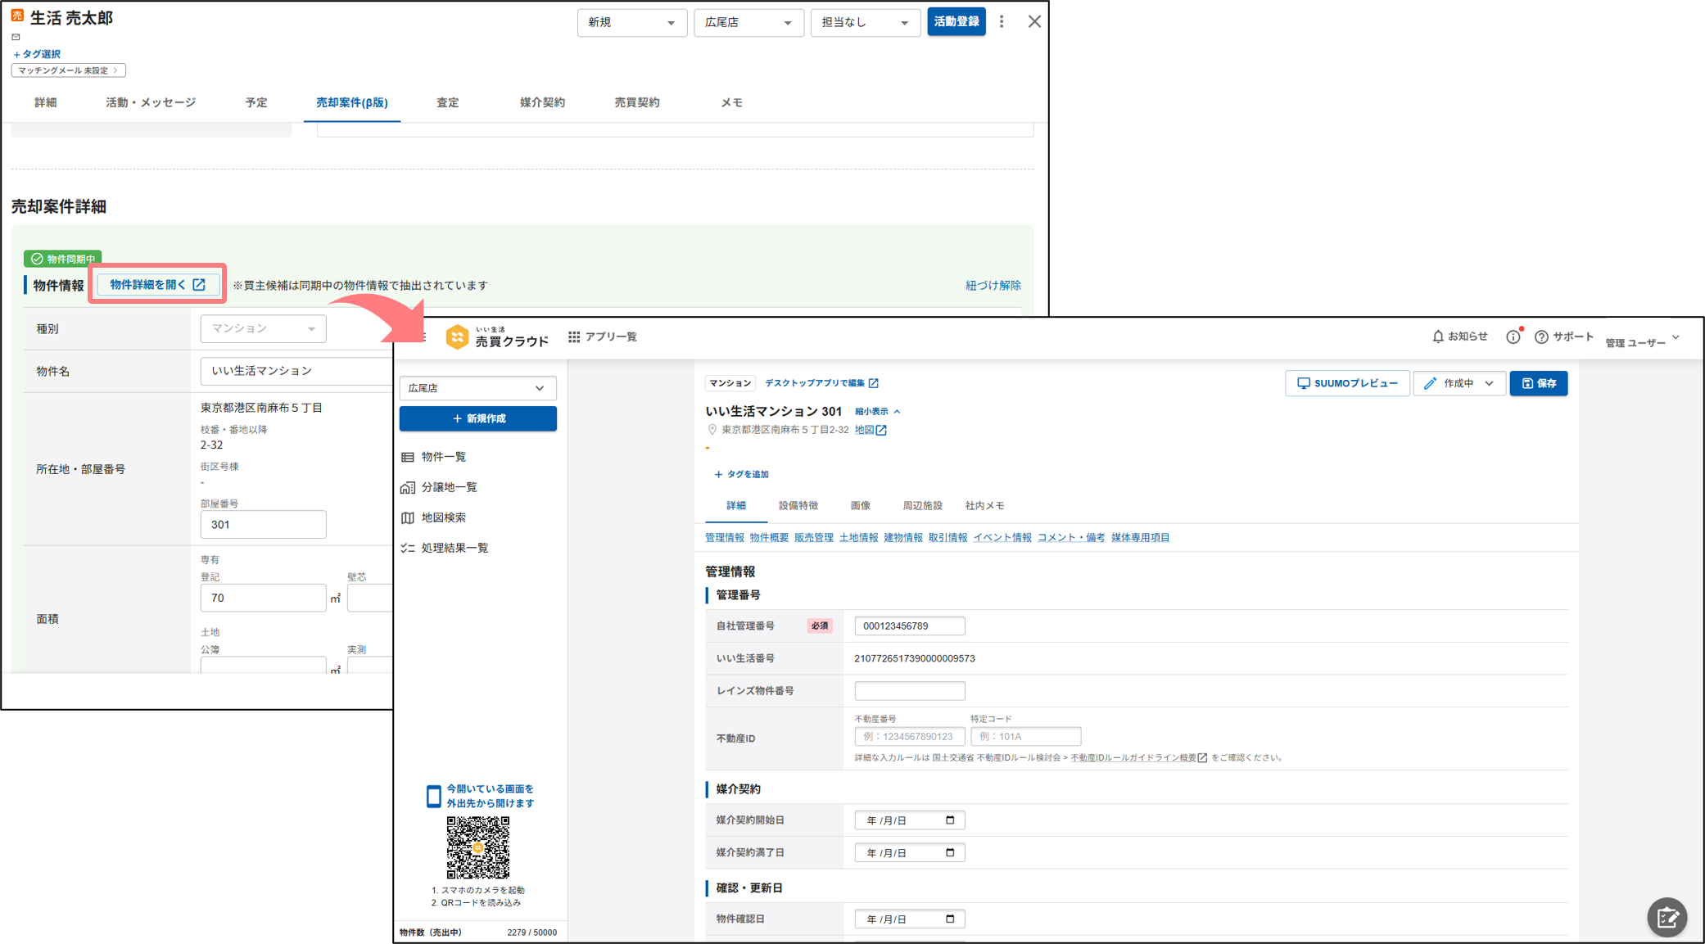Expand the 管理ユーザー account menu
This screenshot has height=944, width=1705.
(x=1642, y=341)
